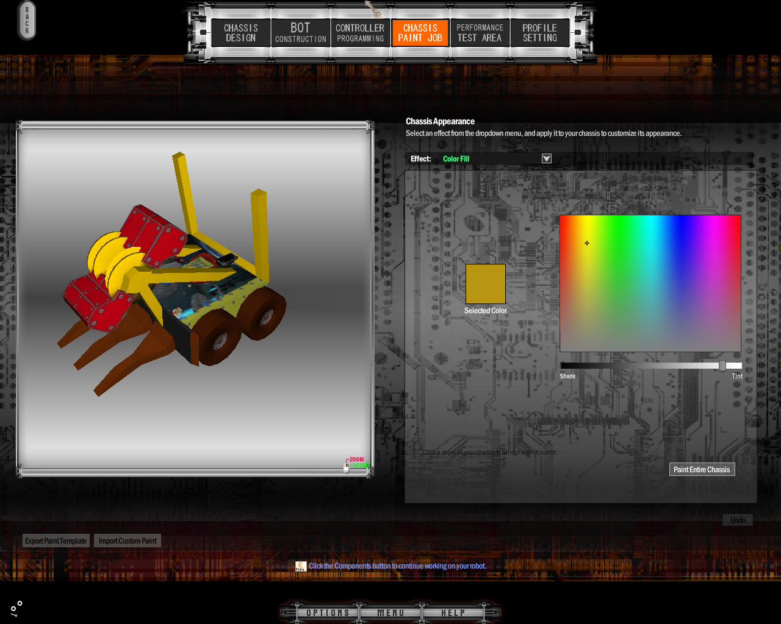This screenshot has height=624, width=781.
Task: Click the Color Fill effect selection
Action: click(456, 159)
